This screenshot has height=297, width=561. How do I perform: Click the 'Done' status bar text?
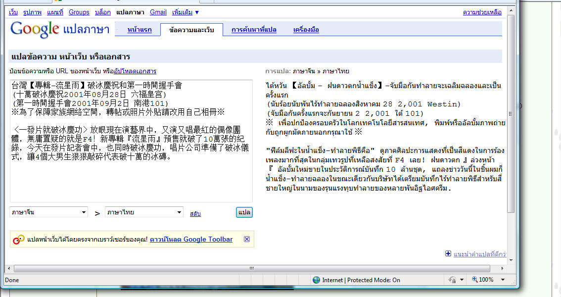tap(12, 280)
